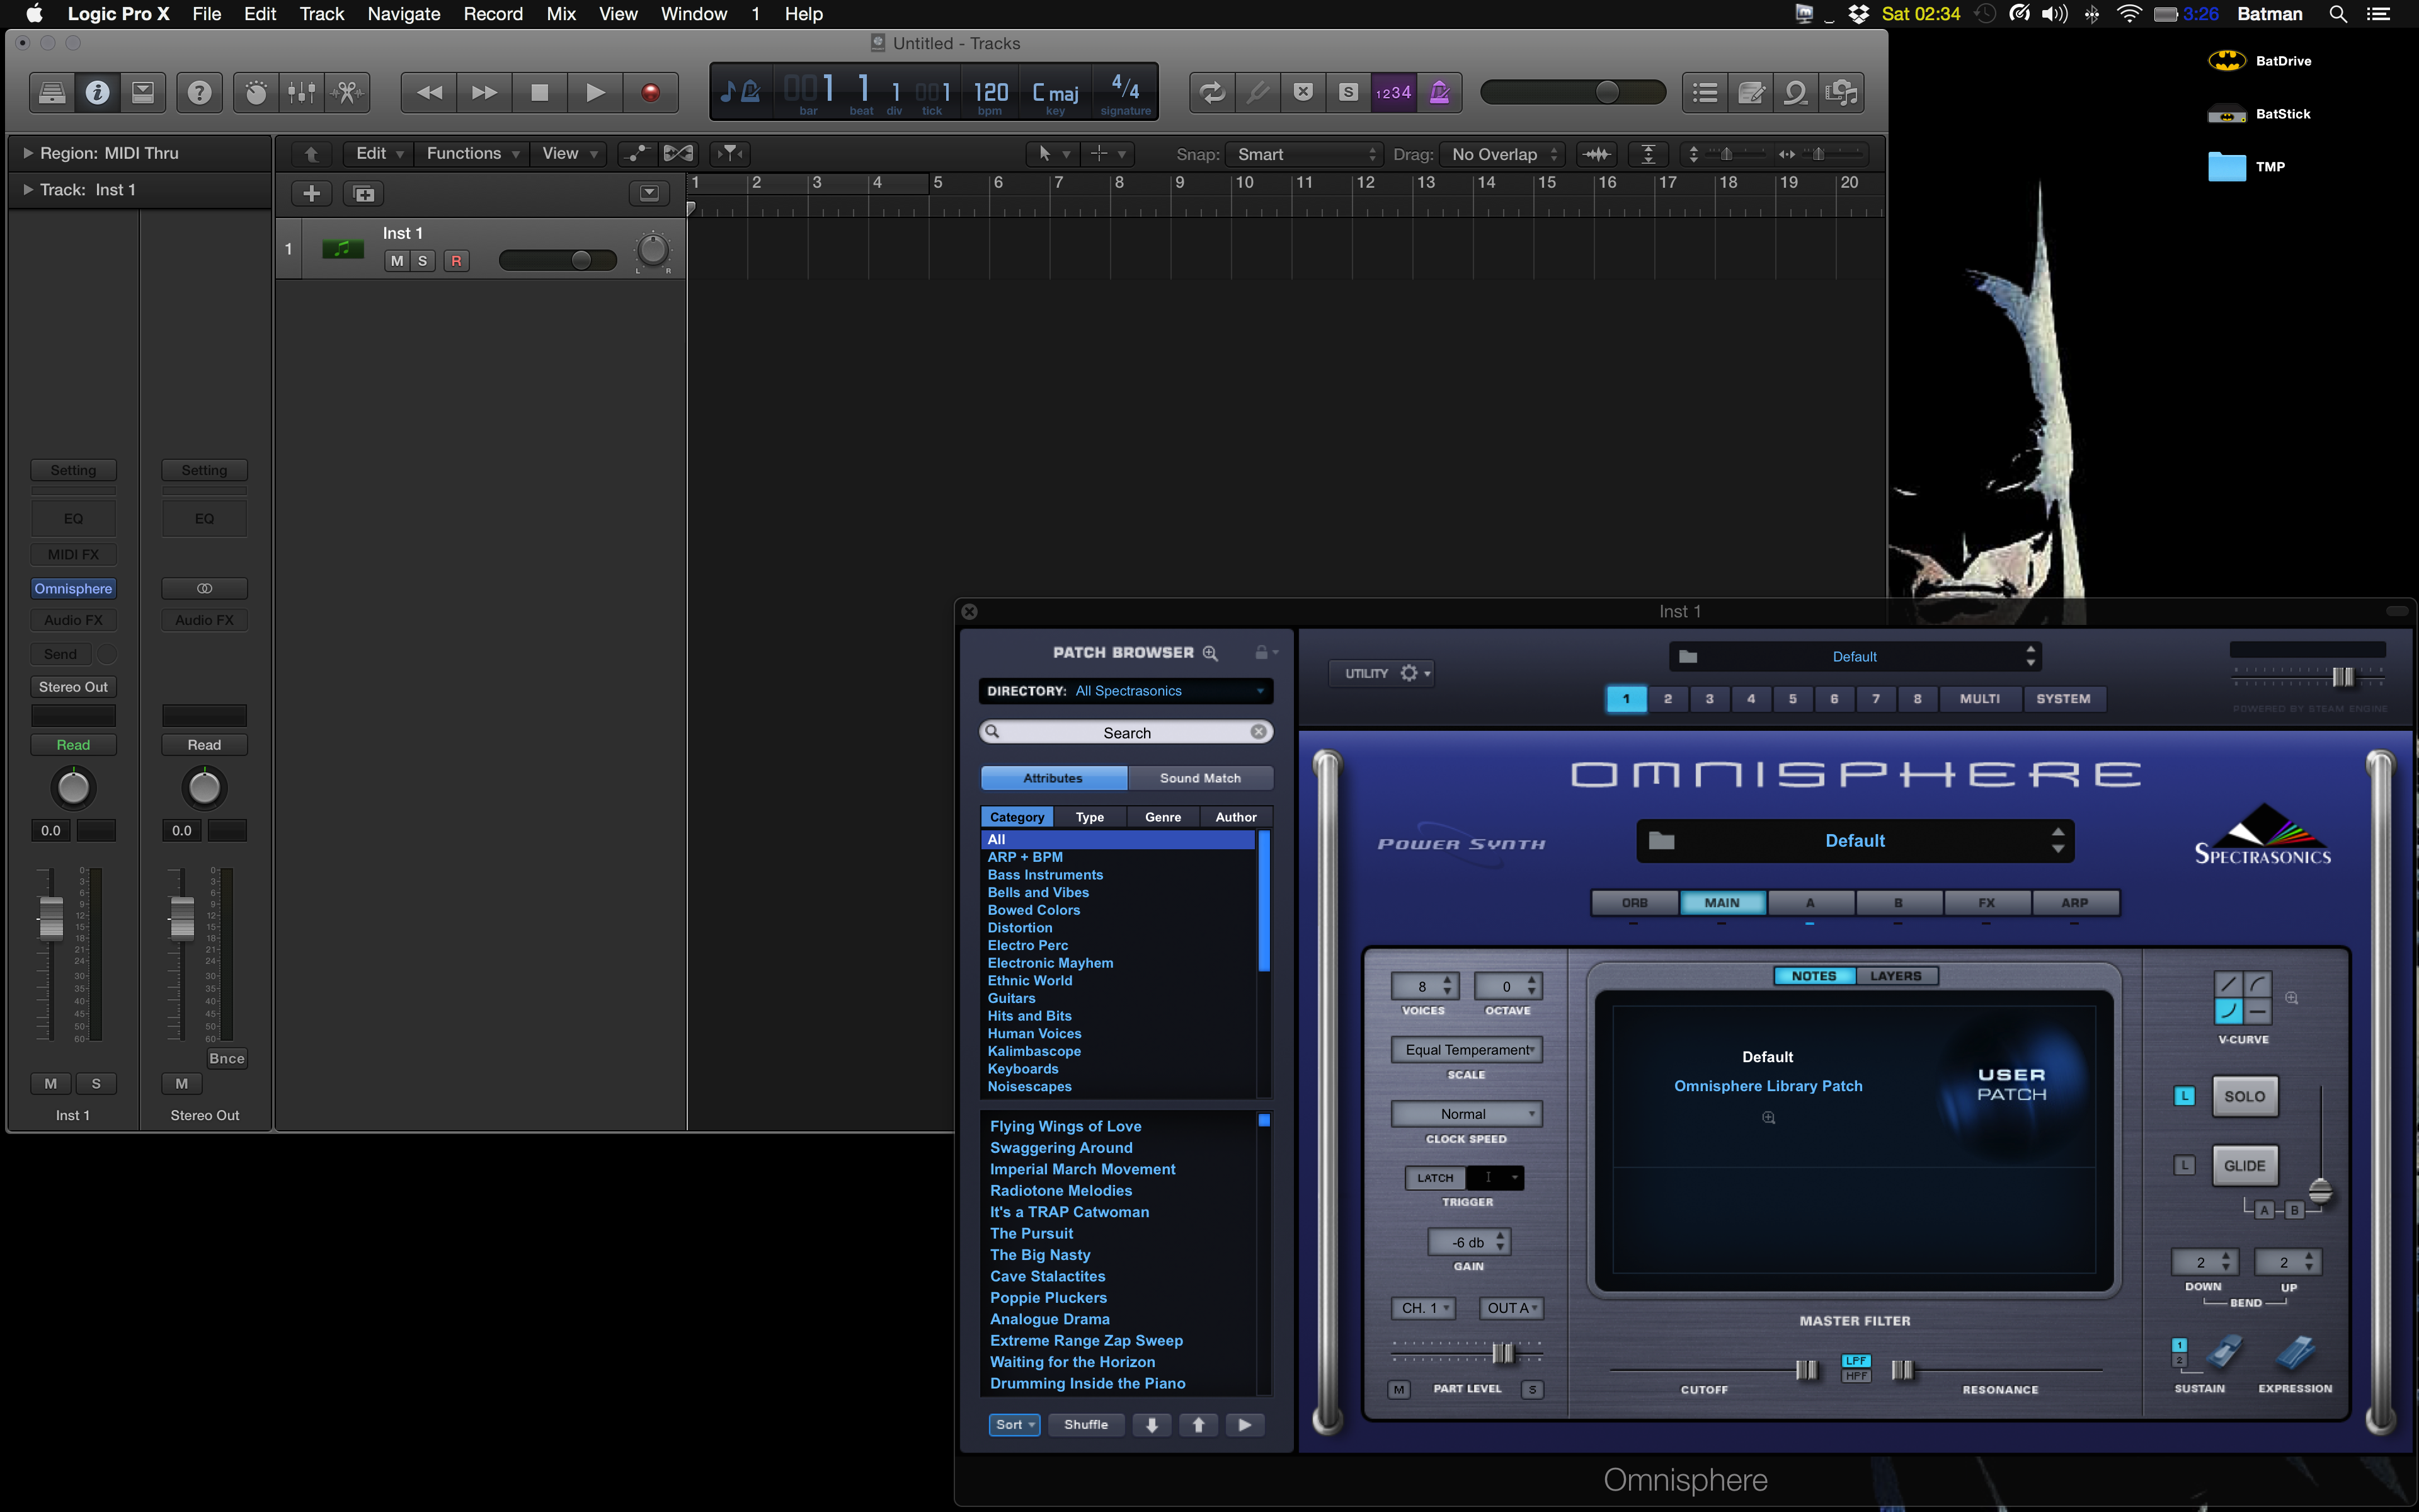This screenshot has width=2419, height=1512.
Task: Click the GLIDE button in Omnisphere
Action: 2244,1165
